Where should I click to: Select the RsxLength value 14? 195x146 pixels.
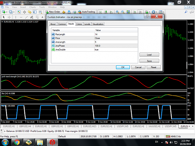click(116, 34)
